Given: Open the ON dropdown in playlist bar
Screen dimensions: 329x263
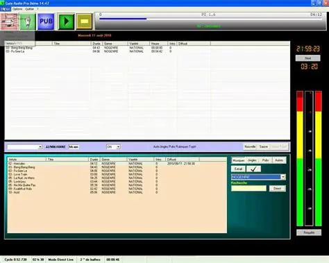Looking at the screenshot, I should pos(118,147).
